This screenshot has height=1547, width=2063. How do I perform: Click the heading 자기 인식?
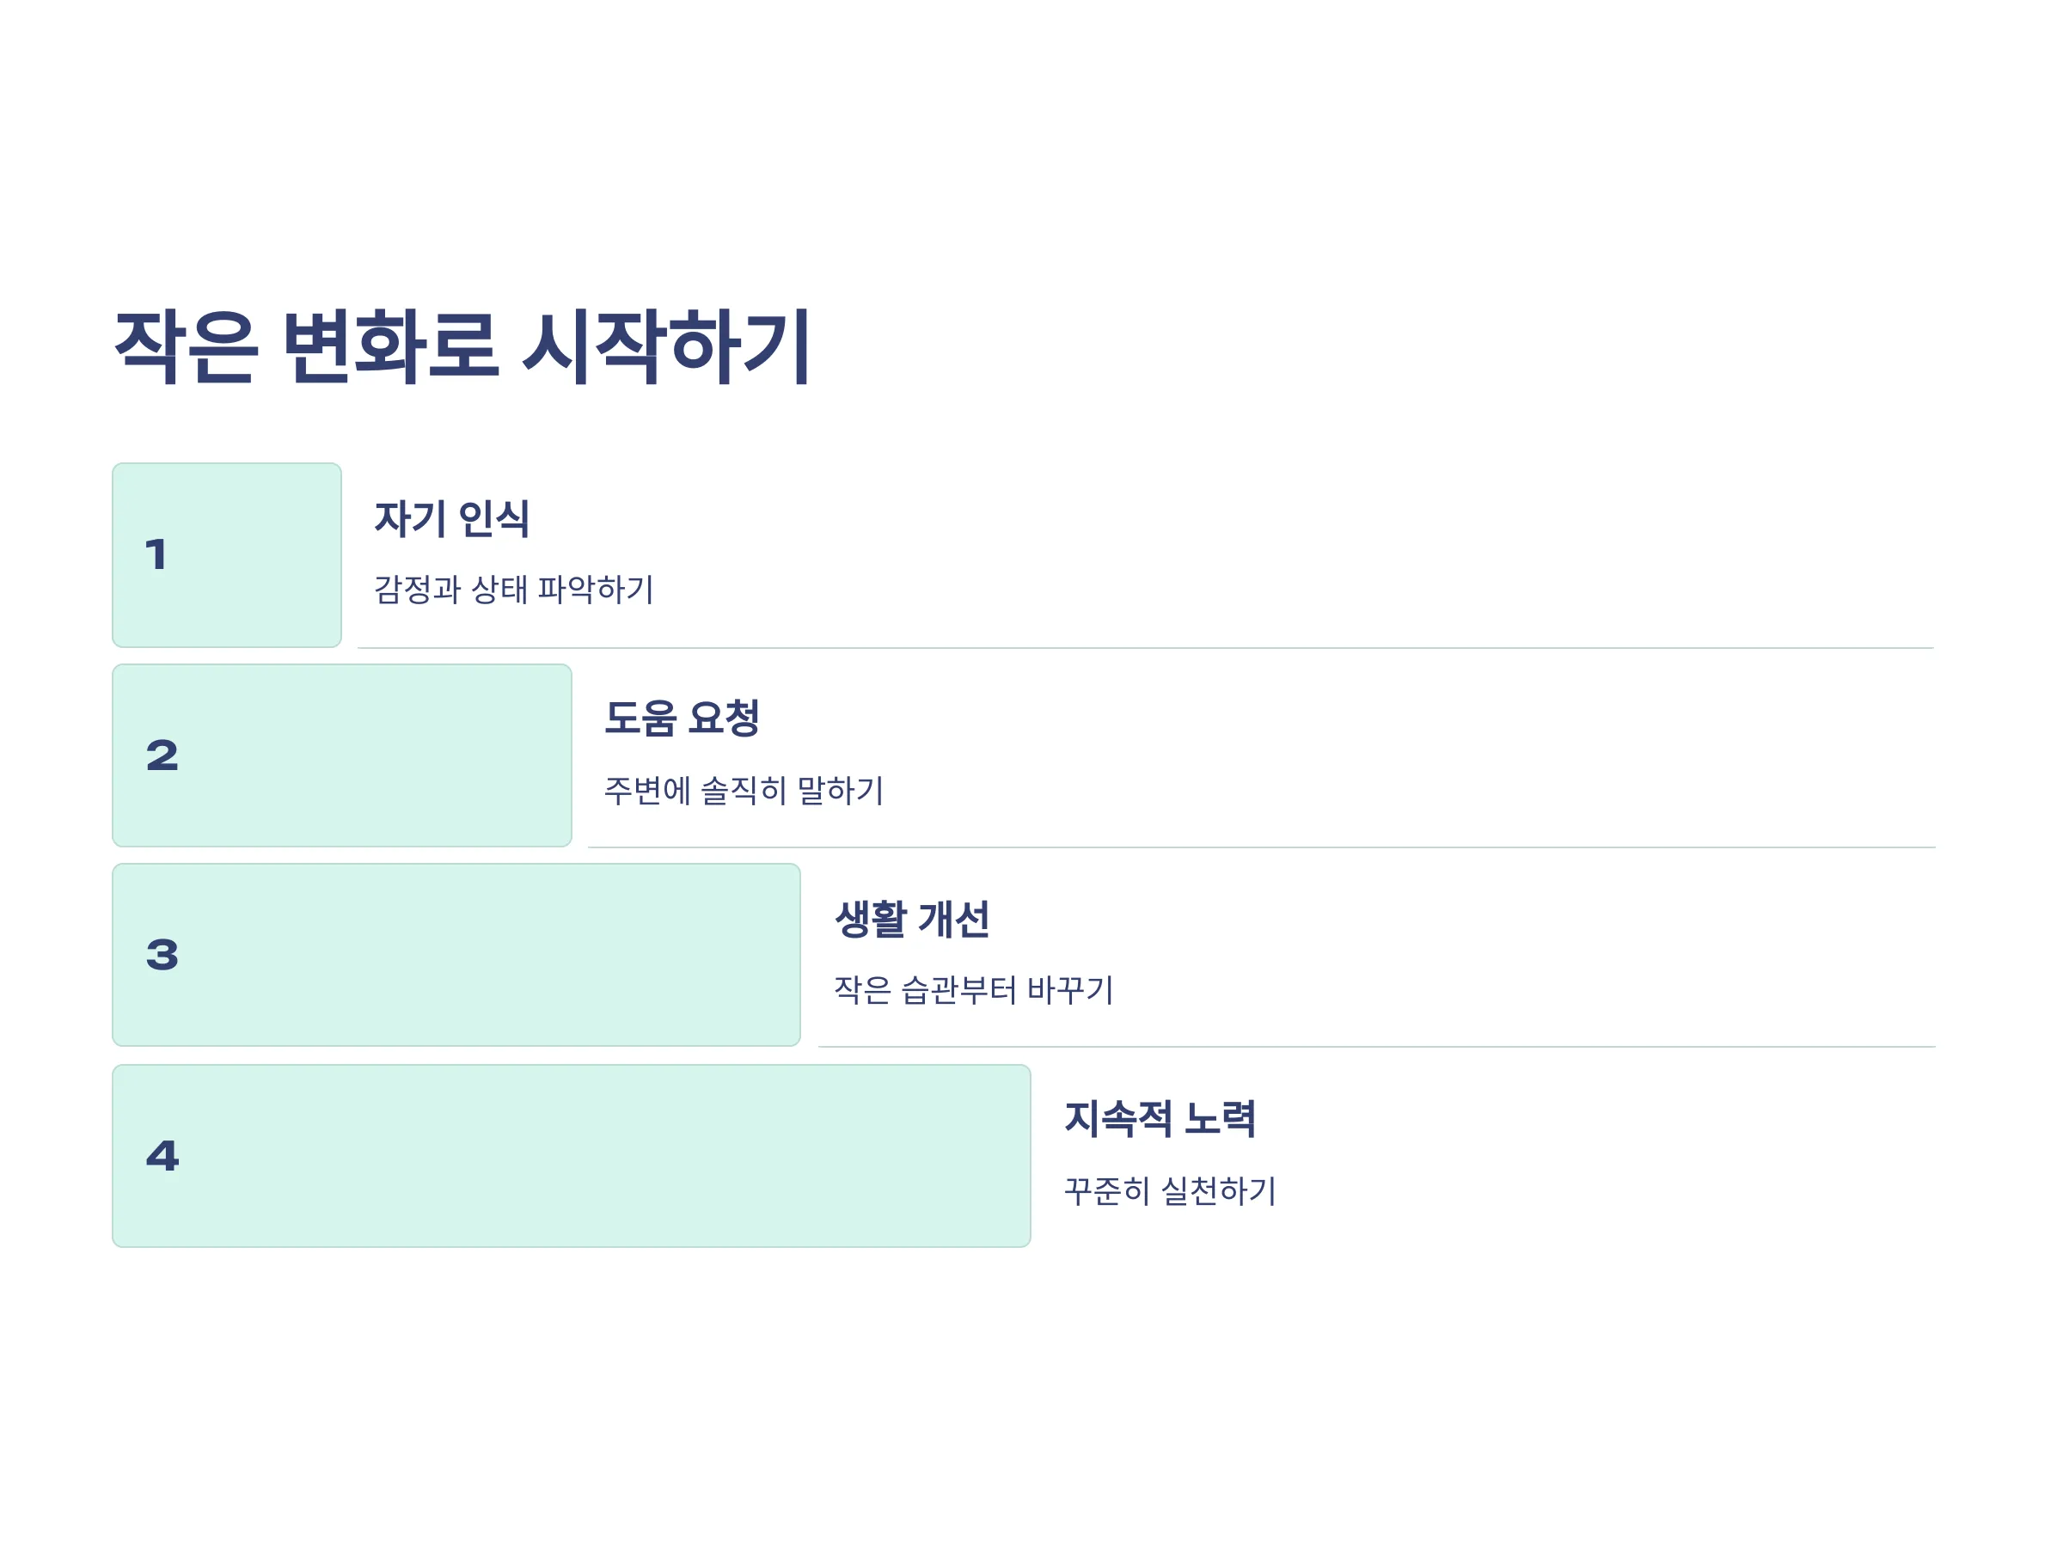click(451, 518)
